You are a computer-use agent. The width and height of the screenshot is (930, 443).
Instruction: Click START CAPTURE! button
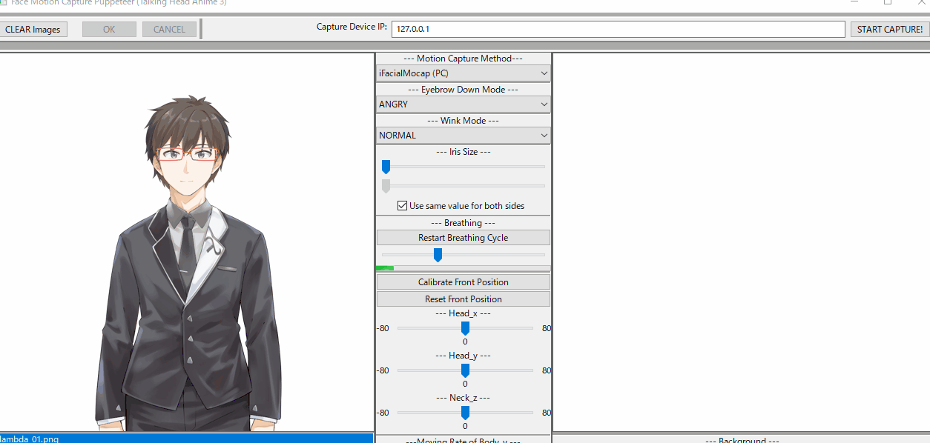[890, 30]
